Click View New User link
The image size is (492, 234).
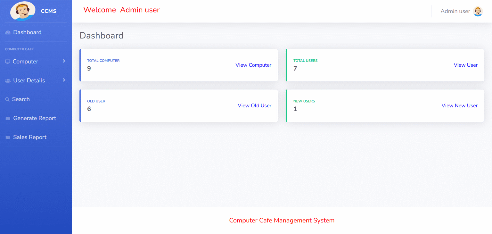(460, 106)
